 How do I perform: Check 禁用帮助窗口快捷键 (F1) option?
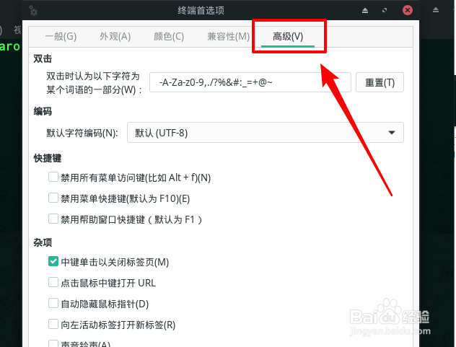(x=53, y=219)
